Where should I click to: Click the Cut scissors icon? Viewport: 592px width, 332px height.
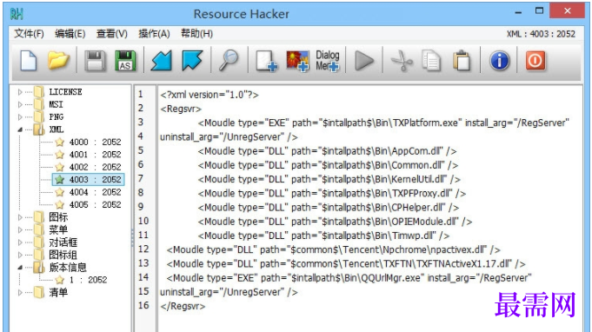click(x=402, y=60)
